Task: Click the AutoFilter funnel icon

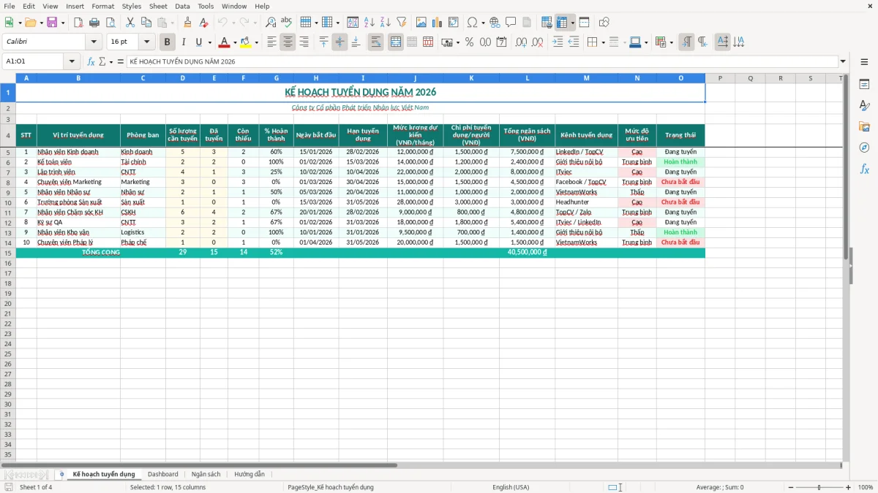Action: pos(402,23)
